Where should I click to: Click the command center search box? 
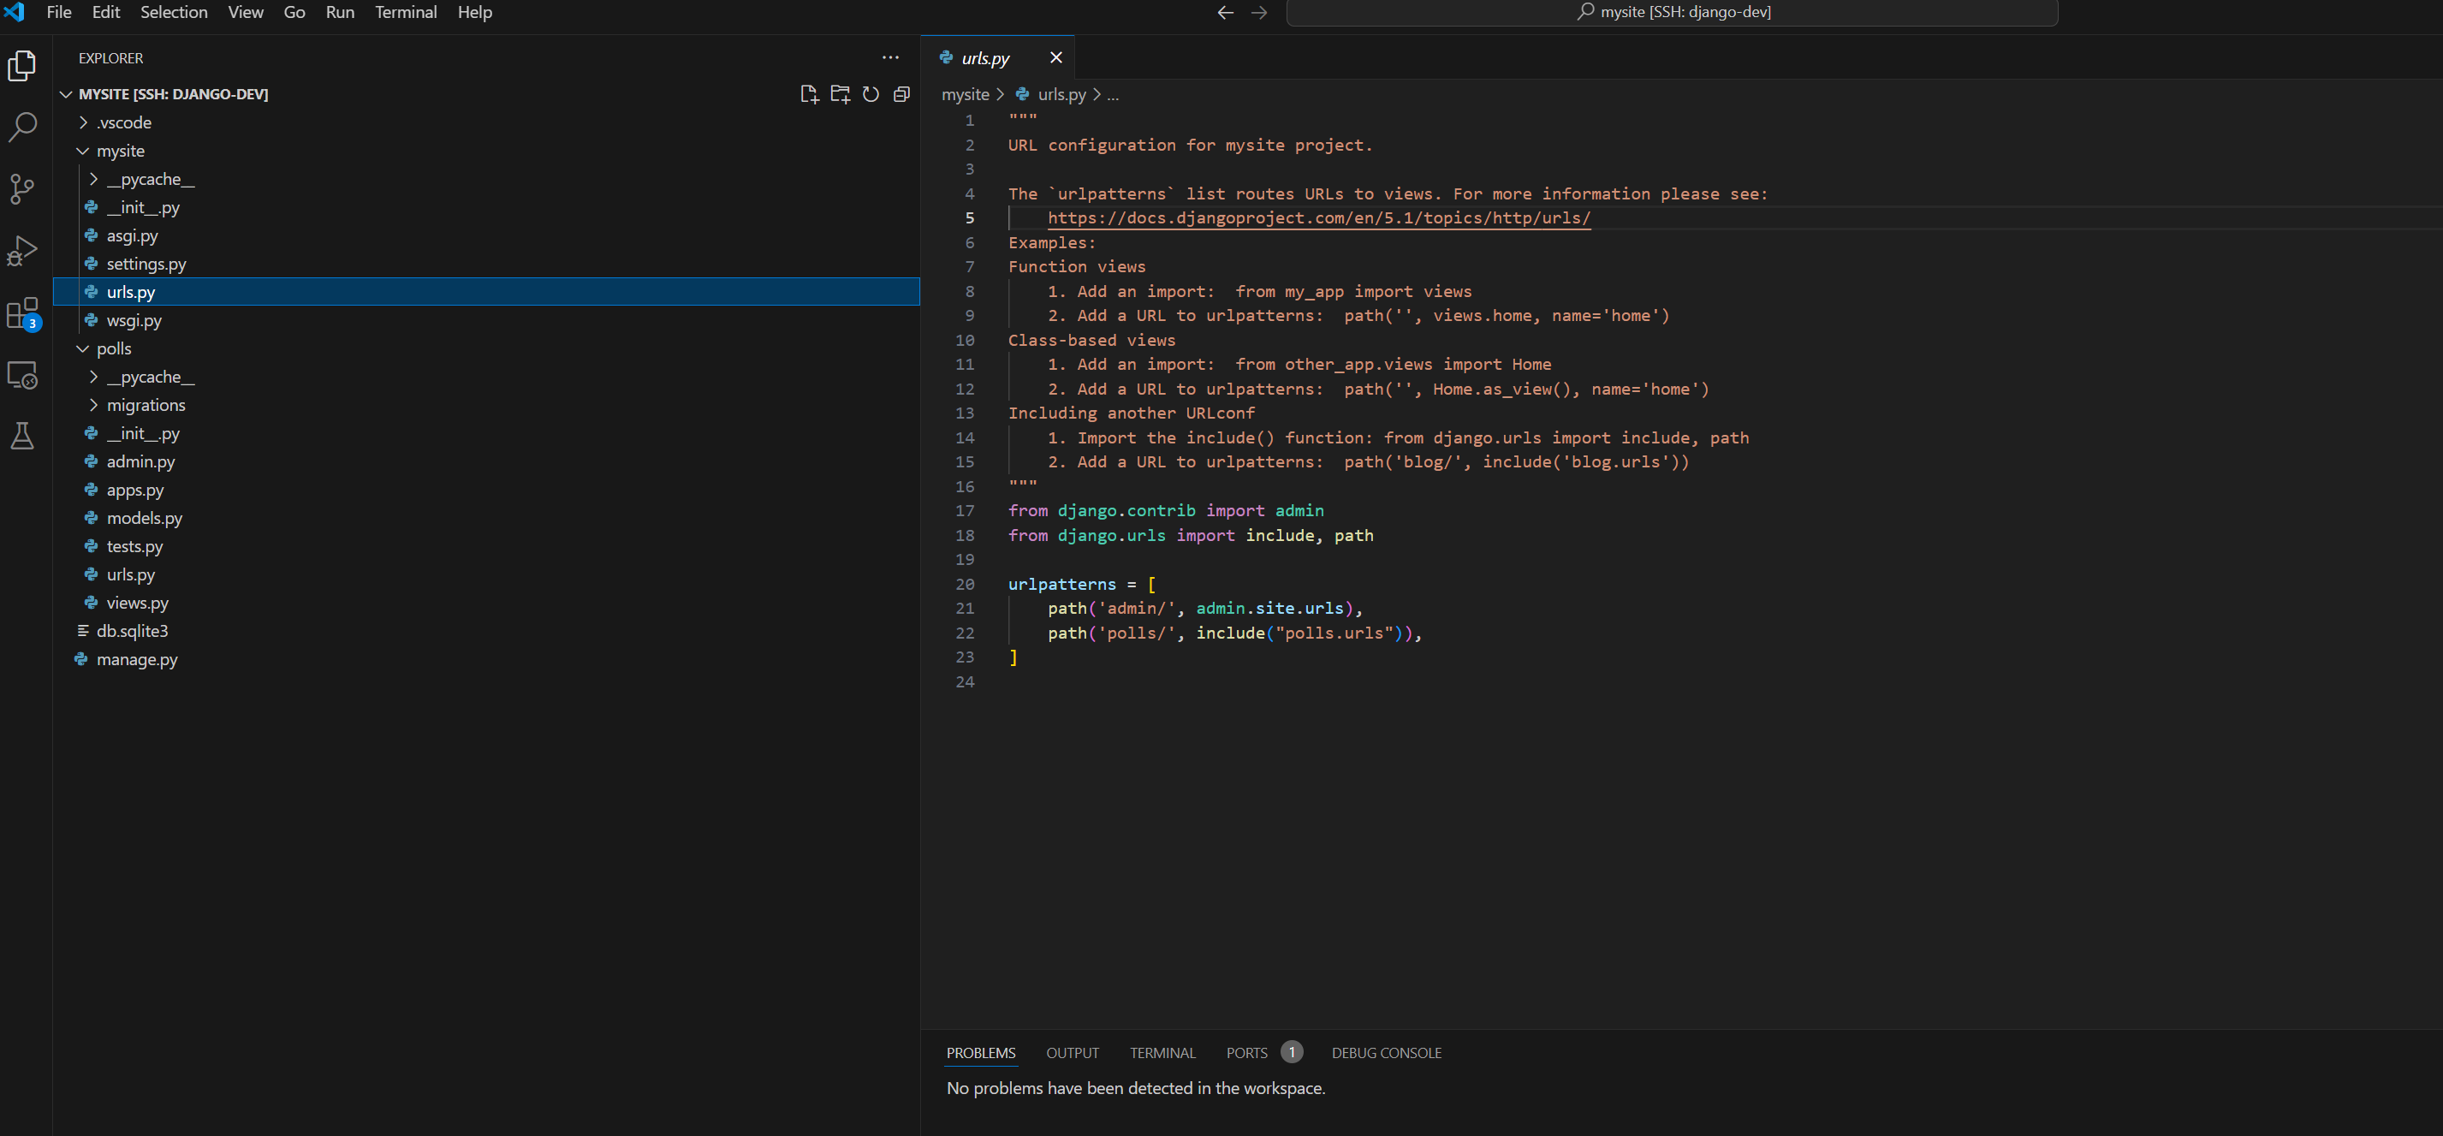click(1672, 12)
